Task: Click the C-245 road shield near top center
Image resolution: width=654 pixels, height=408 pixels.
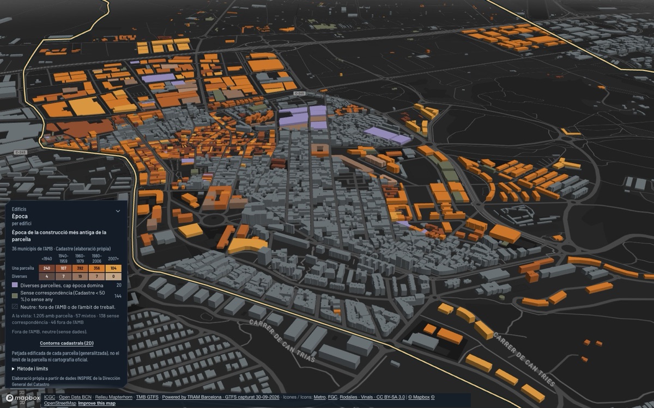Action: tap(299, 94)
